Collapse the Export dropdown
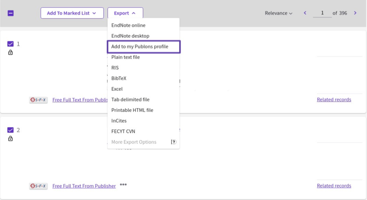The width and height of the screenshot is (367, 200). pyautogui.click(x=125, y=13)
